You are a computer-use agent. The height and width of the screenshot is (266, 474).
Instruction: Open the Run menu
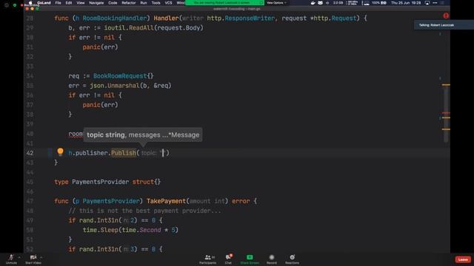click(144, 3)
